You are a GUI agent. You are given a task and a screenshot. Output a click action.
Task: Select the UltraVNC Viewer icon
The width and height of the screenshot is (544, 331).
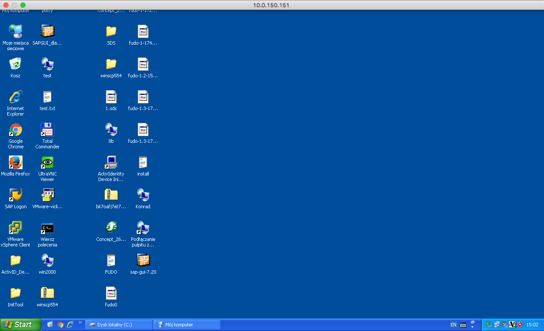47,163
